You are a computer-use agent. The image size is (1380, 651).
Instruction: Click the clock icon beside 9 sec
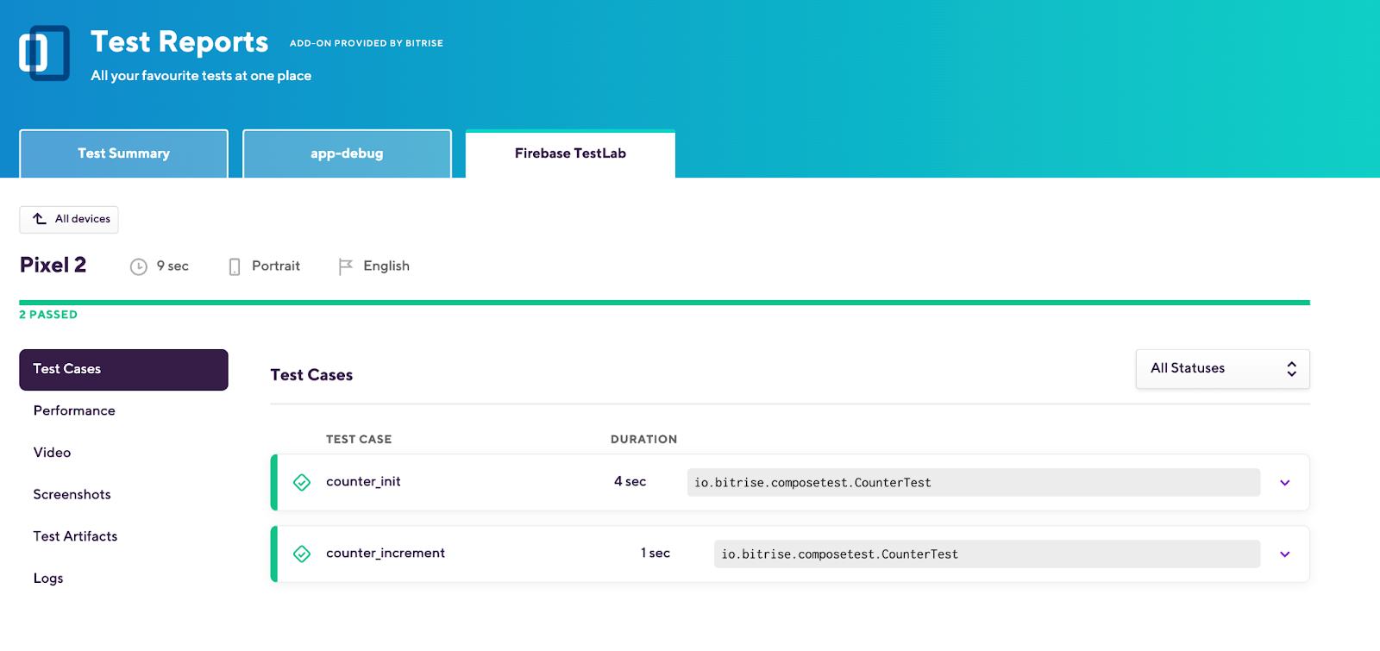pos(139,266)
